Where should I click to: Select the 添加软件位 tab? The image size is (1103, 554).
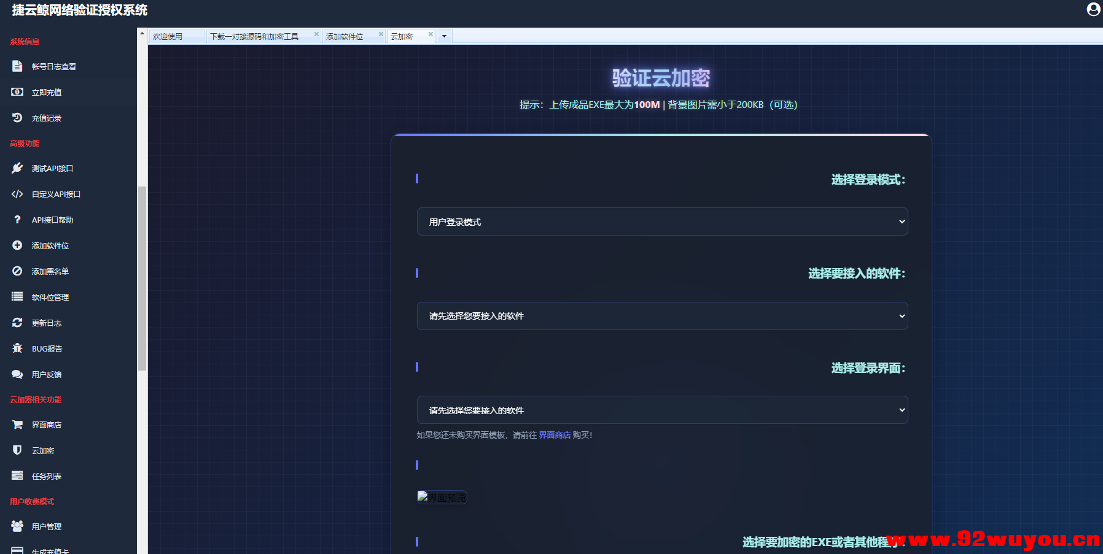(x=344, y=36)
